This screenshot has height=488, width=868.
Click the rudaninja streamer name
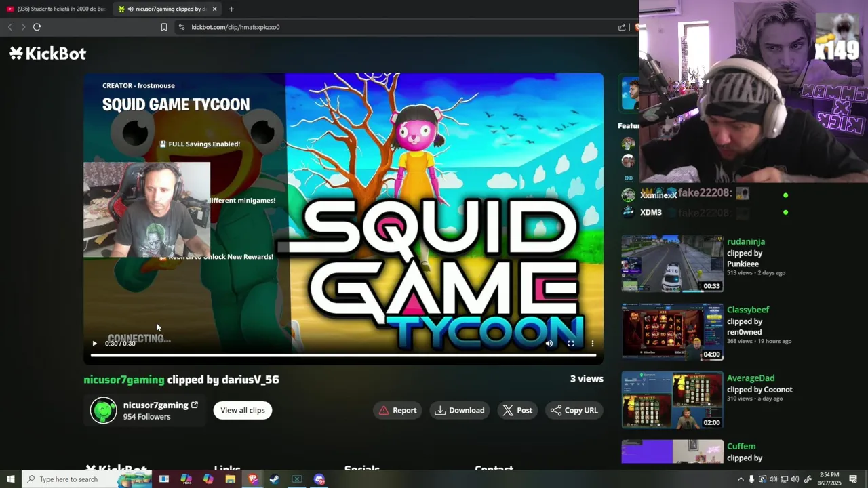[746, 241]
